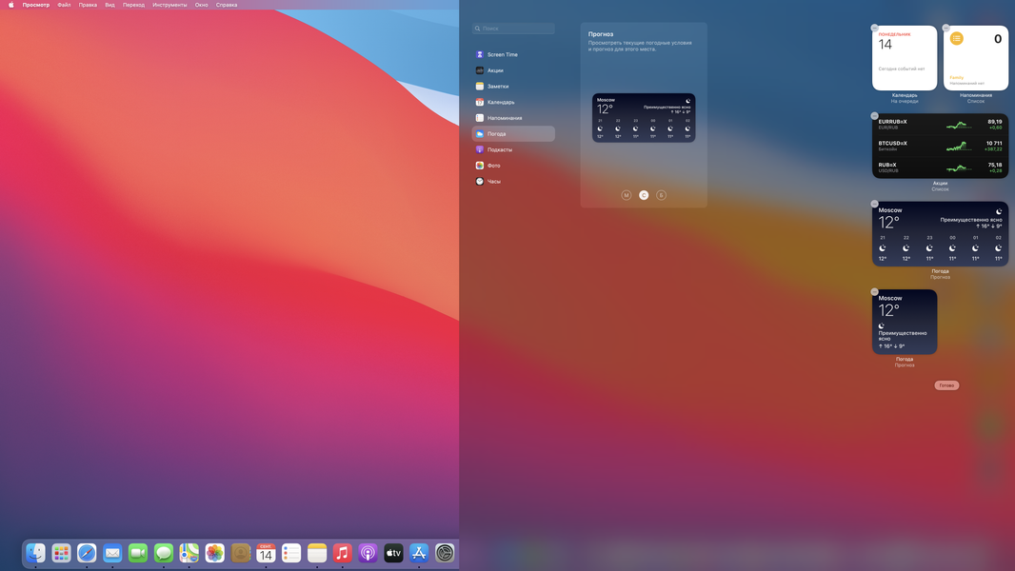The height and width of the screenshot is (571, 1015).
Task: Select Screen Time in widget list
Action: coord(513,54)
